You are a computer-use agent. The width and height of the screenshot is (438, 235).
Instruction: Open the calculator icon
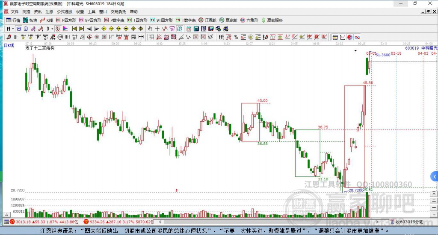pyautogui.click(x=196, y=29)
